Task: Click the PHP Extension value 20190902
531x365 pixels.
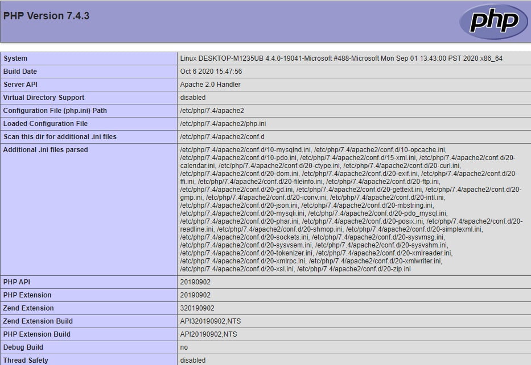Action: click(x=195, y=295)
